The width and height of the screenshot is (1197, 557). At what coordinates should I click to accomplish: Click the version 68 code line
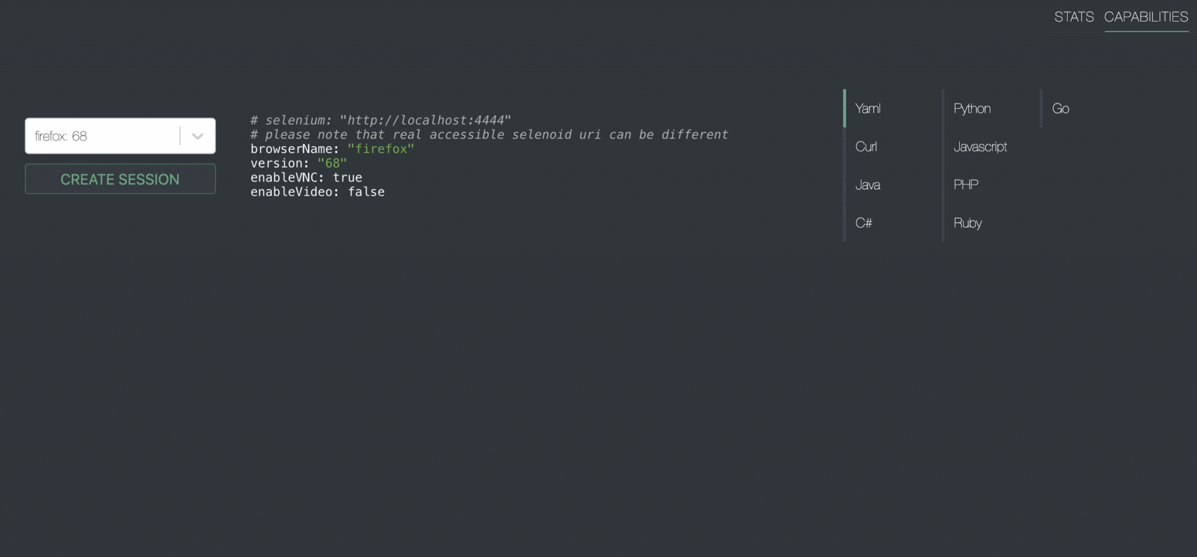click(x=297, y=163)
